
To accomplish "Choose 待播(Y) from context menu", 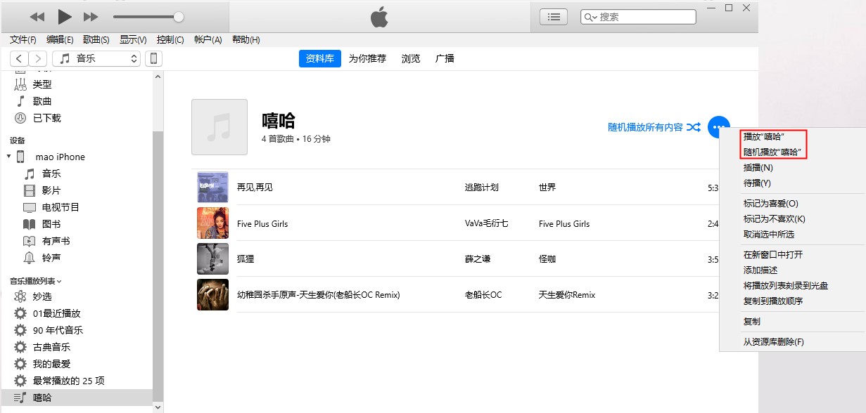I will click(758, 183).
